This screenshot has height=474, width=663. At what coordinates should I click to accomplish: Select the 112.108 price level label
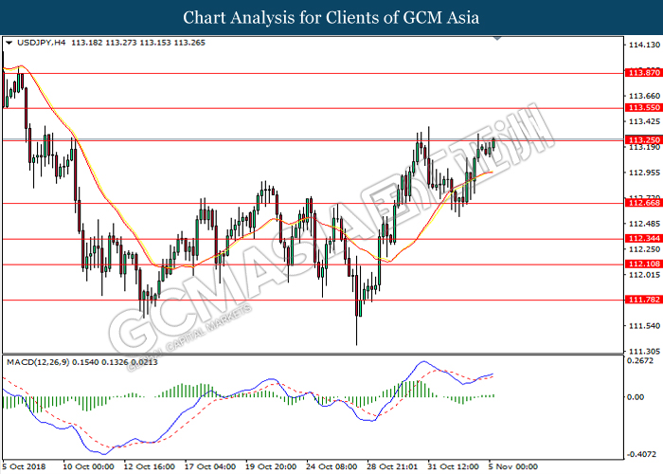pyautogui.click(x=644, y=264)
